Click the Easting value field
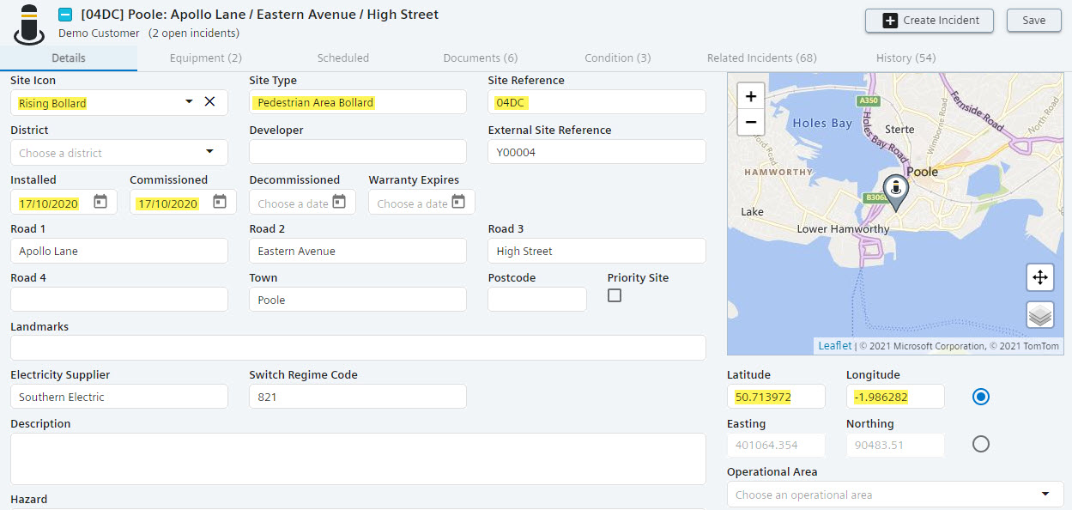 [776, 445]
